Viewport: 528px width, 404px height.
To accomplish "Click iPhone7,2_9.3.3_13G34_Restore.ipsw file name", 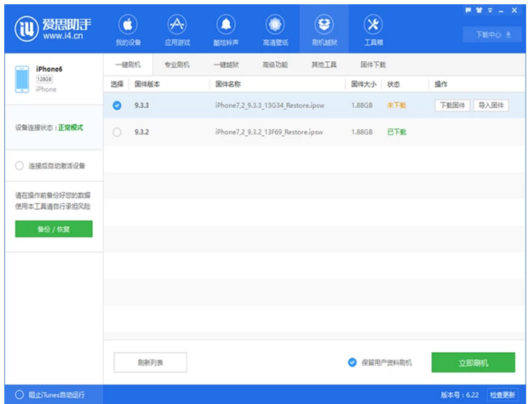I will point(270,105).
